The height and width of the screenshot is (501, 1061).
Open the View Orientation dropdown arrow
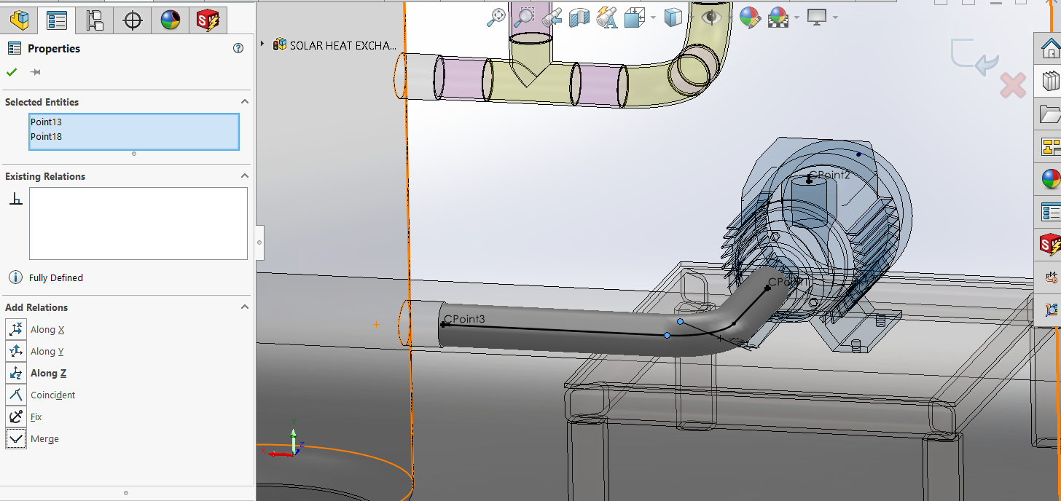tap(653, 17)
